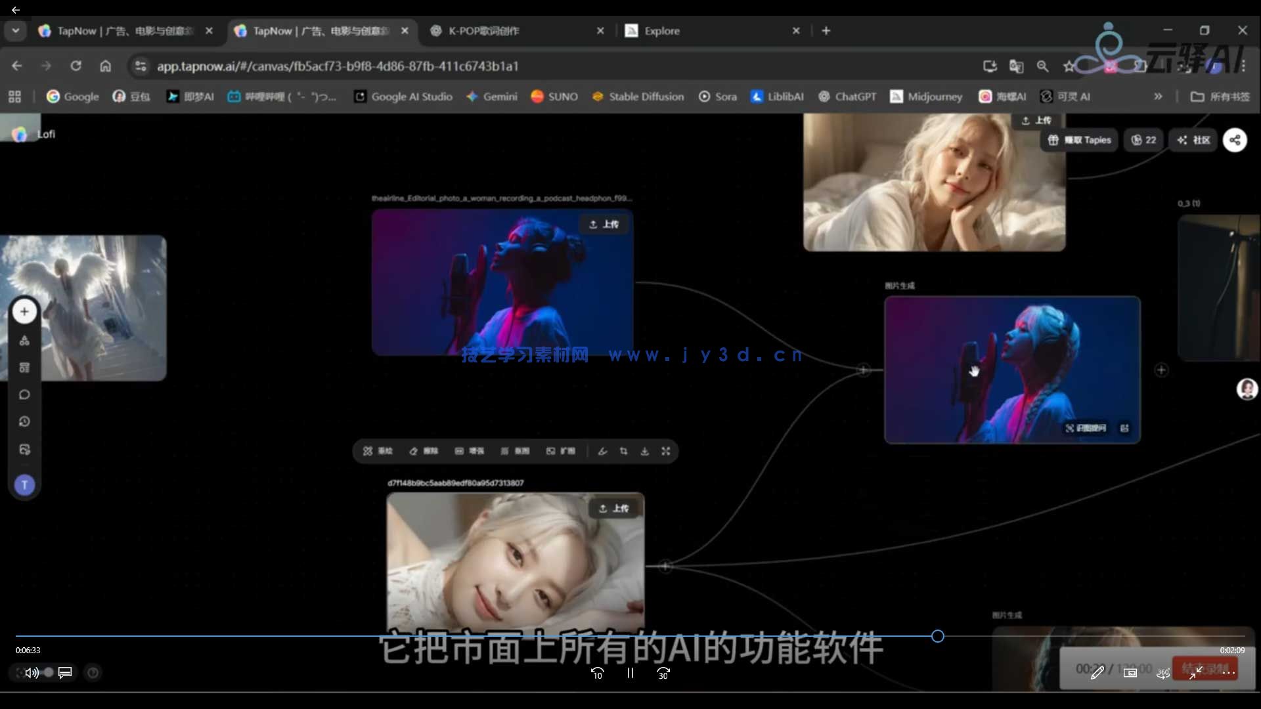This screenshot has width=1261, height=709.
Task: Select the eraser 擦除 tool on the toolbar
Action: click(x=424, y=451)
